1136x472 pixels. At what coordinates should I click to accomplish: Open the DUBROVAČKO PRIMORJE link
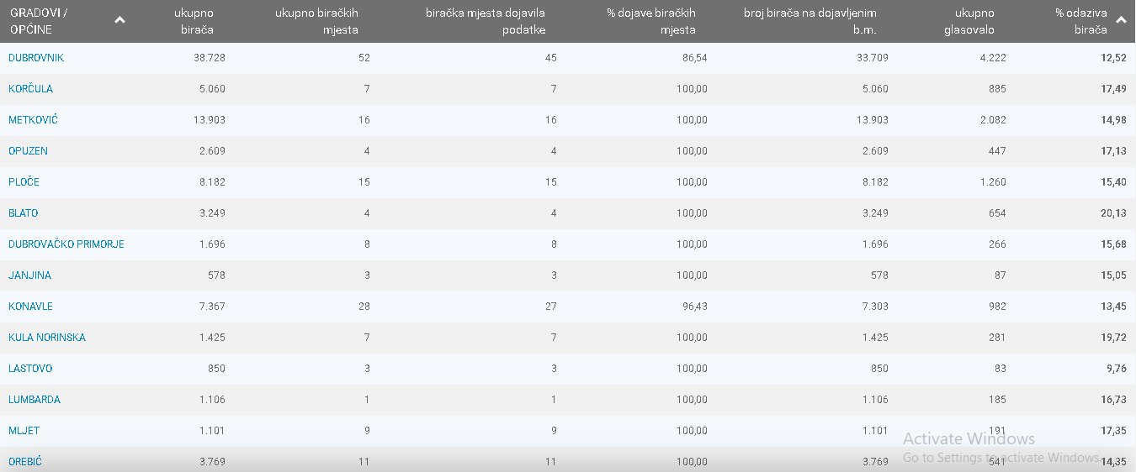pos(66,244)
